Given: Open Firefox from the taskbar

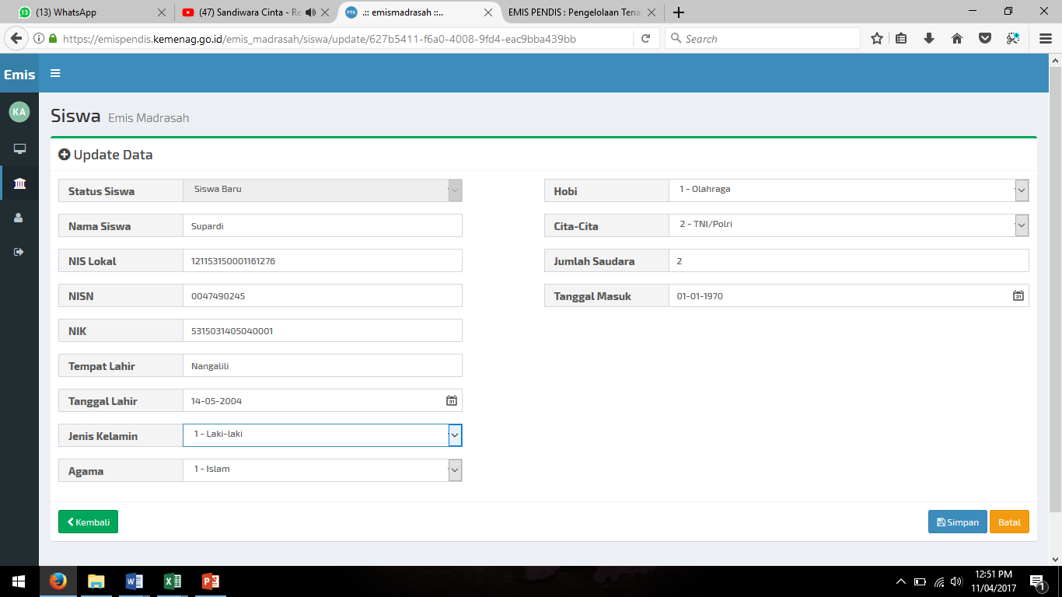Looking at the screenshot, I should tap(58, 581).
